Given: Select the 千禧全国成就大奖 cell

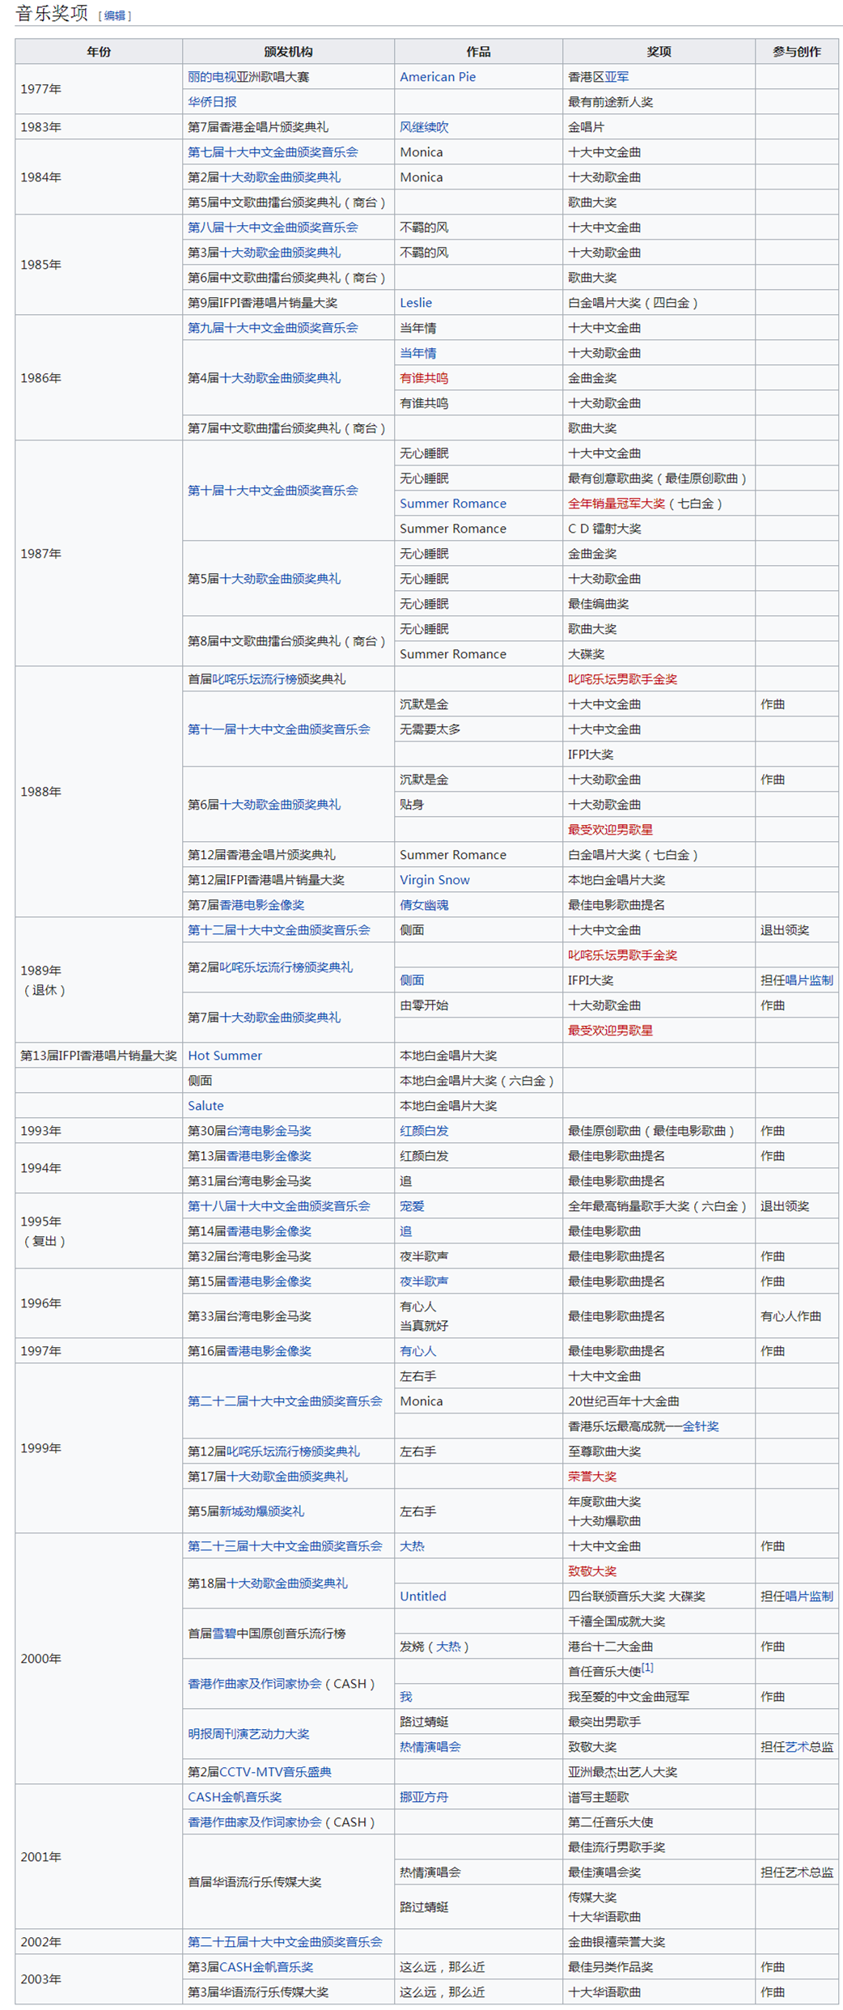Looking at the screenshot, I should [x=659, y=1621].
